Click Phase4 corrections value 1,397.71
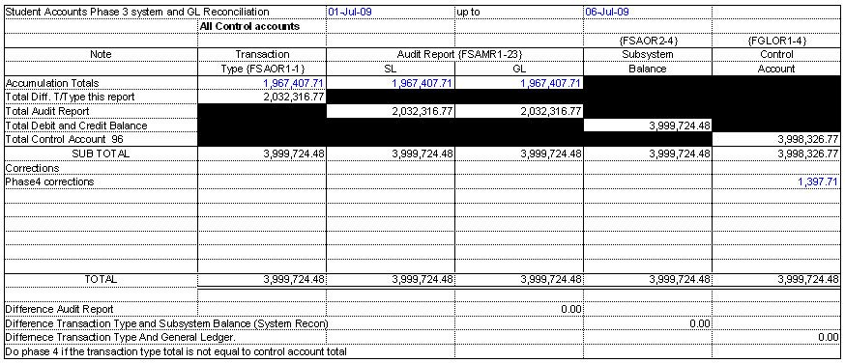Viewport: 845px width, 363px height. 775,181
